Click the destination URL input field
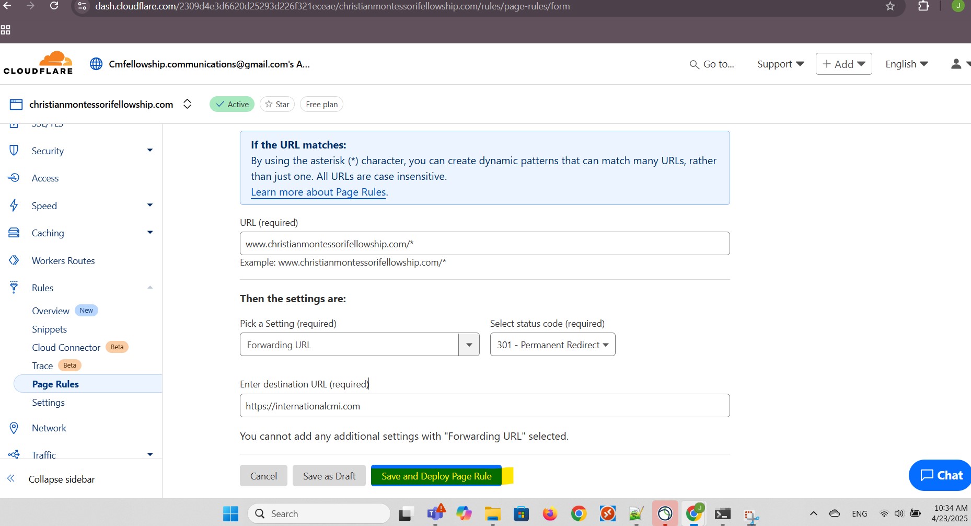Image resolution: width=971 pixels, height=526 pixels. tap(484, 406)
